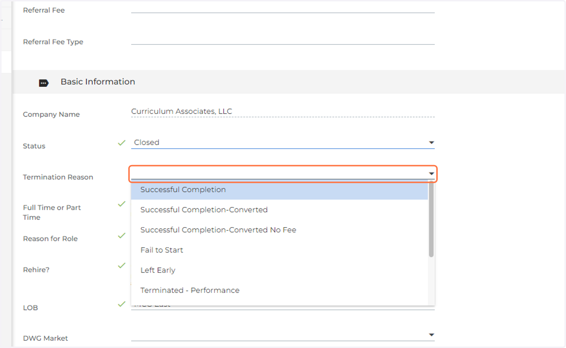Click the Termination Reason label

coord(58,177)
